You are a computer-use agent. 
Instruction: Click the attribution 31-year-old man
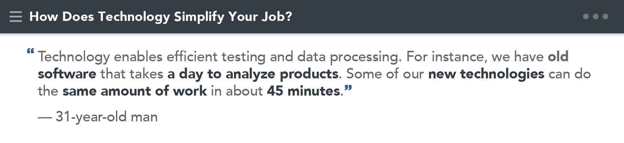(107, 117)
